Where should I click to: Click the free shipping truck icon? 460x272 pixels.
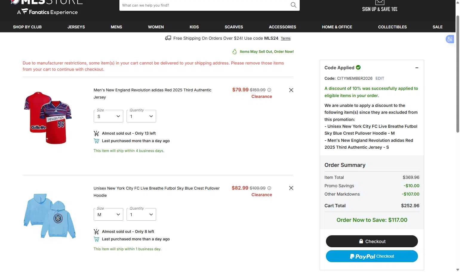pyautogui.click(x=168, y=38)
